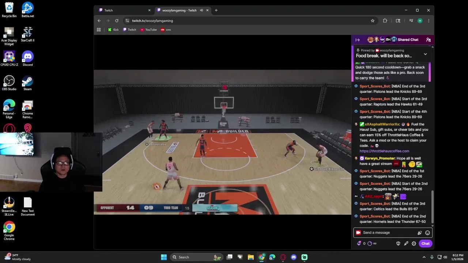
Task: Open the Kick bookmark
Action: tap(113, 30)
